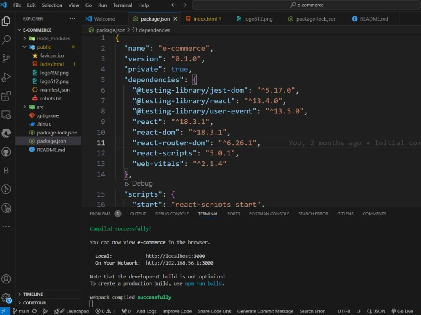
Task: Open .gitignore in the explorer
Action: click(x=48, y=115)
